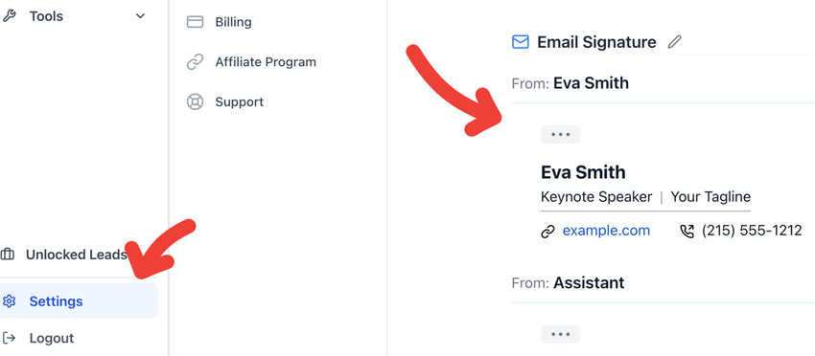Click the phone number (215) 555-1212
This screenshot has width=815, height=356.
tap(752, 231)
